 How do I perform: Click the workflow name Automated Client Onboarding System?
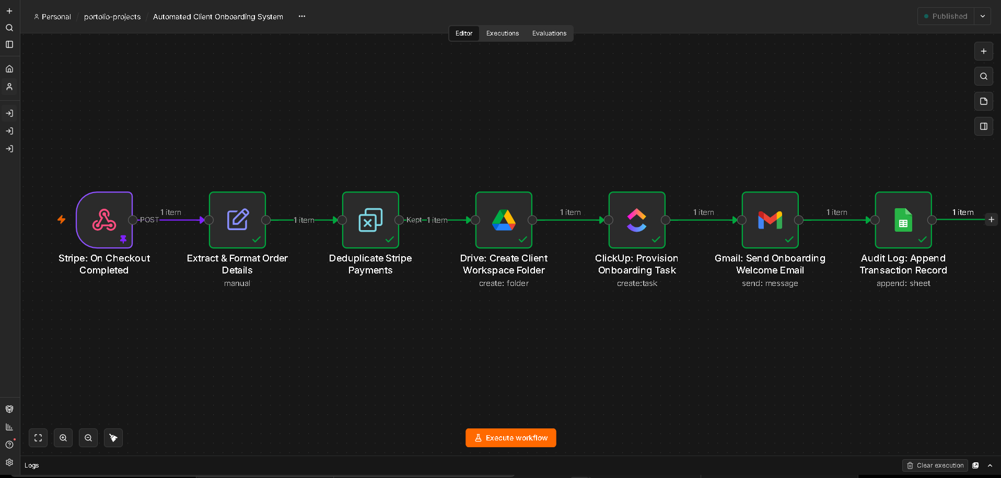[x=218, y=17]
